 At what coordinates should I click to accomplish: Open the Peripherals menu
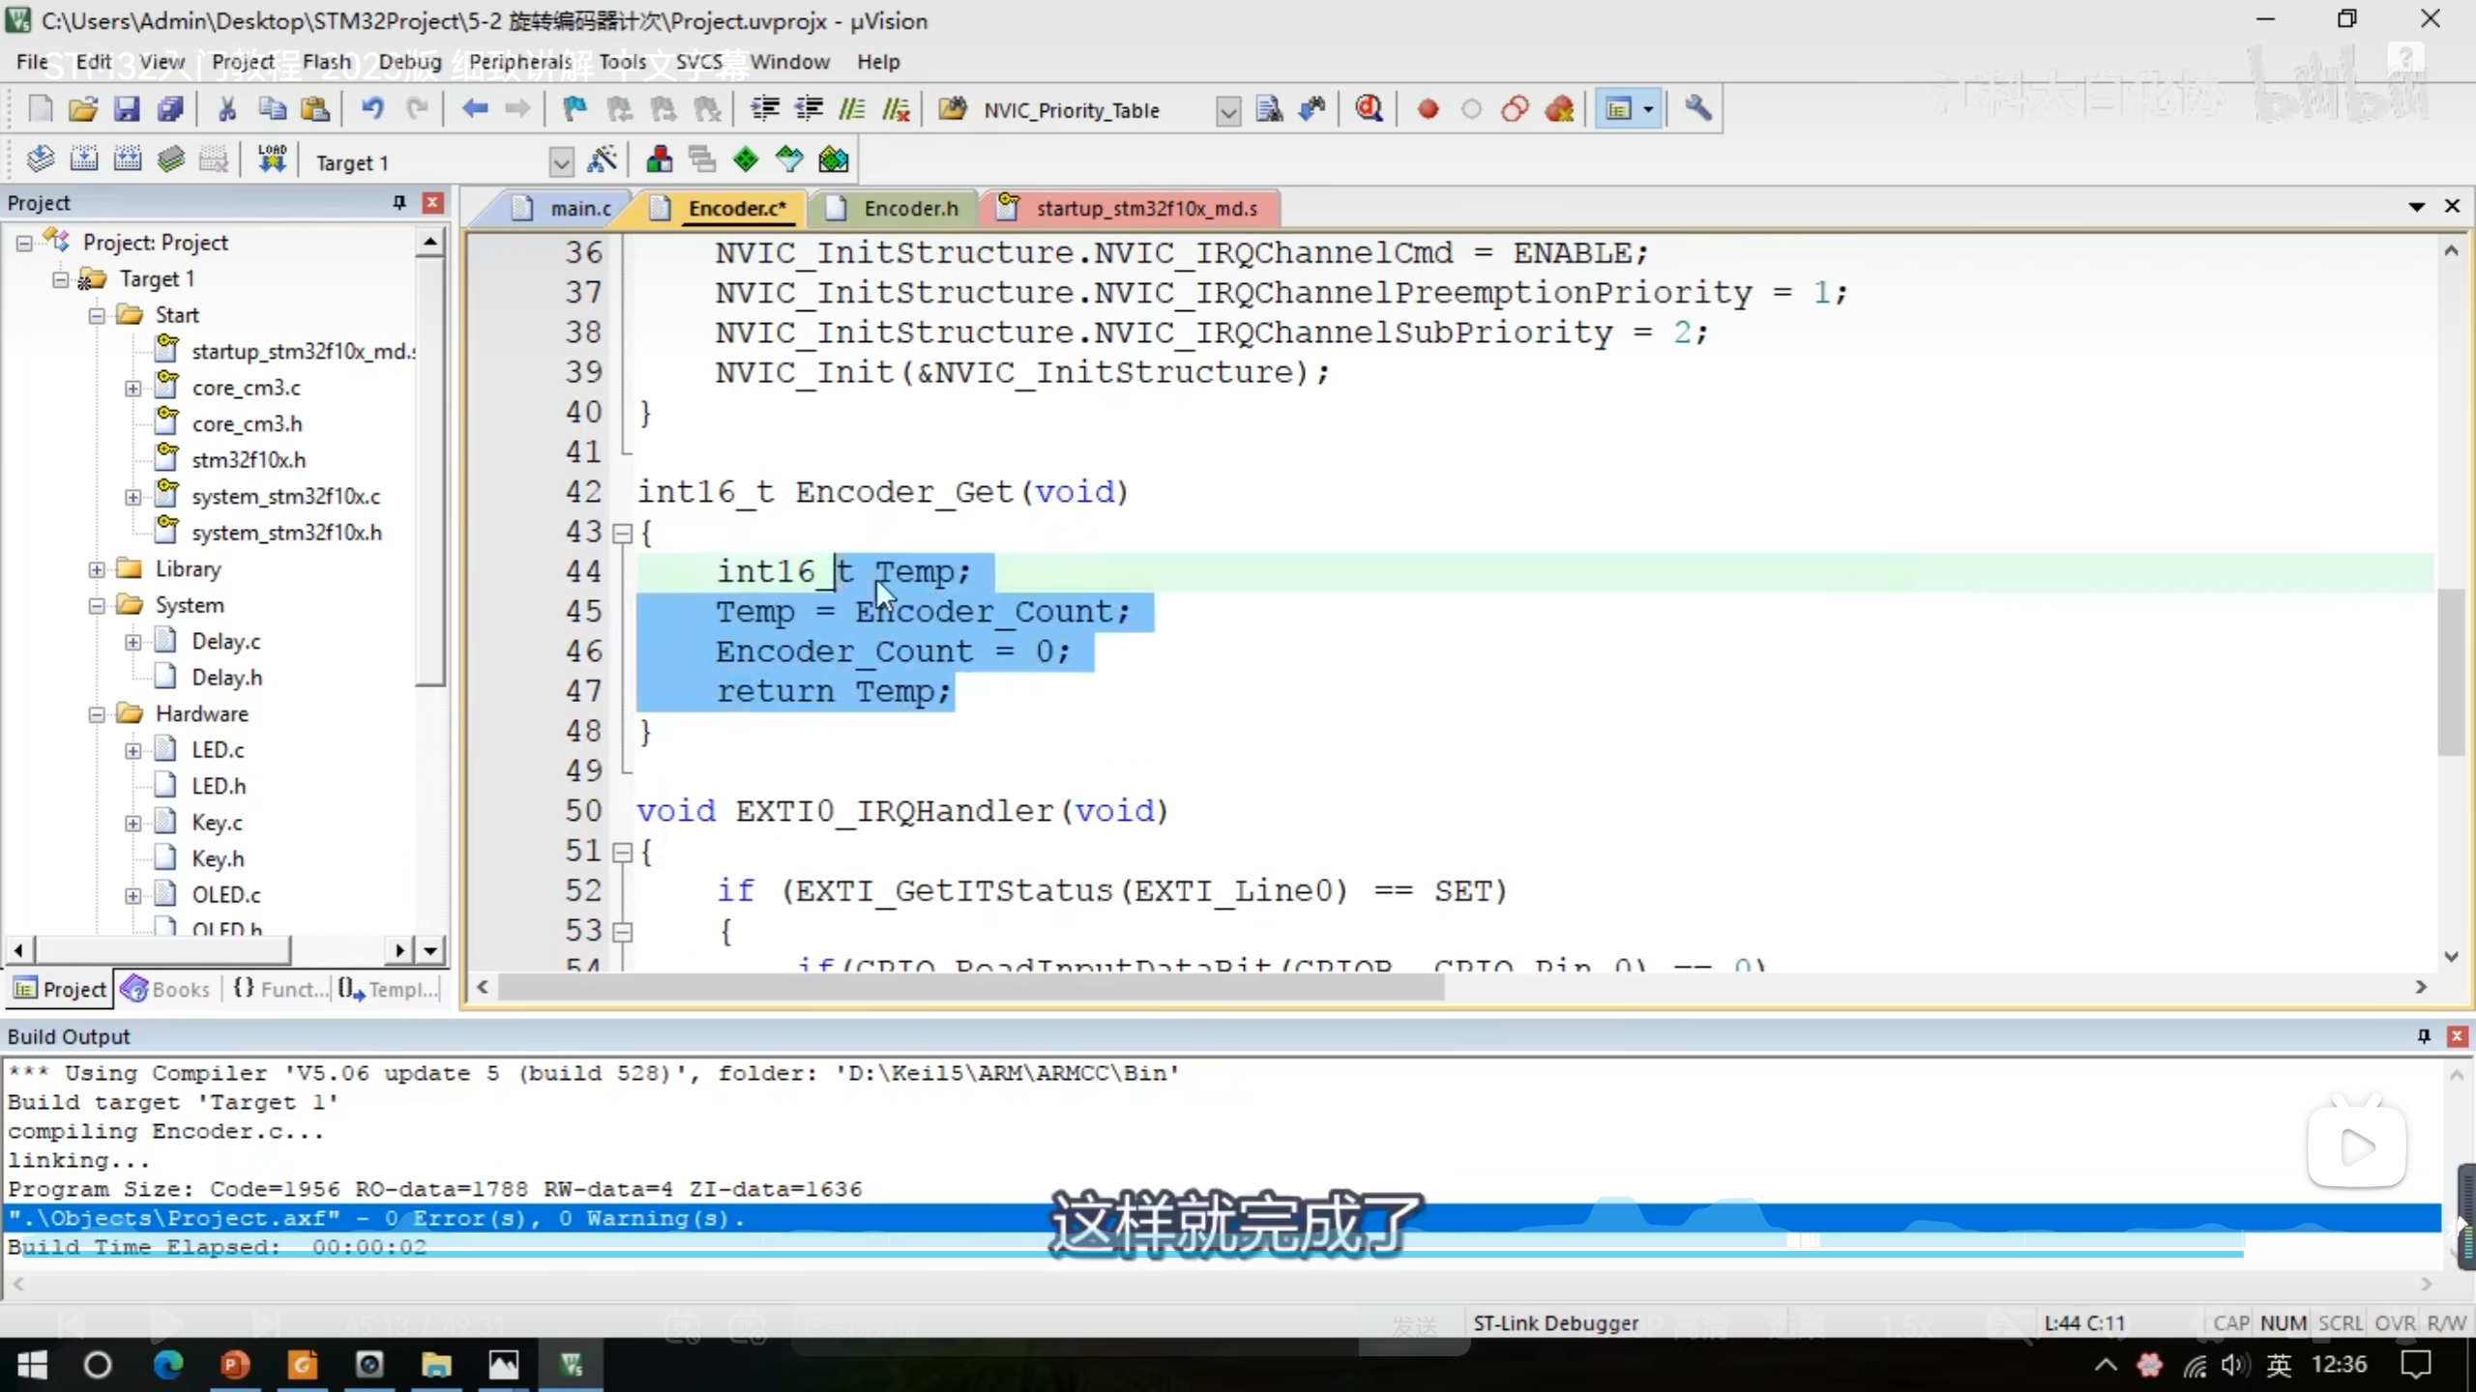(520, 62)
